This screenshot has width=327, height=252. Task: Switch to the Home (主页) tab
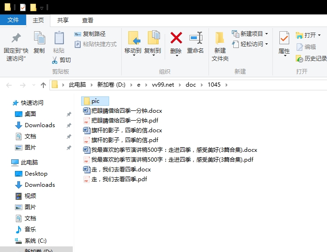pyautogui.click(x=38, y=20)
